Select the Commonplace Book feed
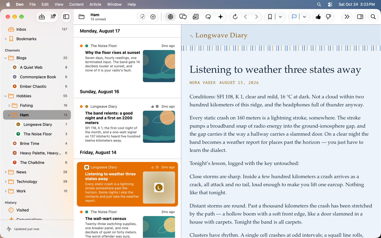 point(37,77)
